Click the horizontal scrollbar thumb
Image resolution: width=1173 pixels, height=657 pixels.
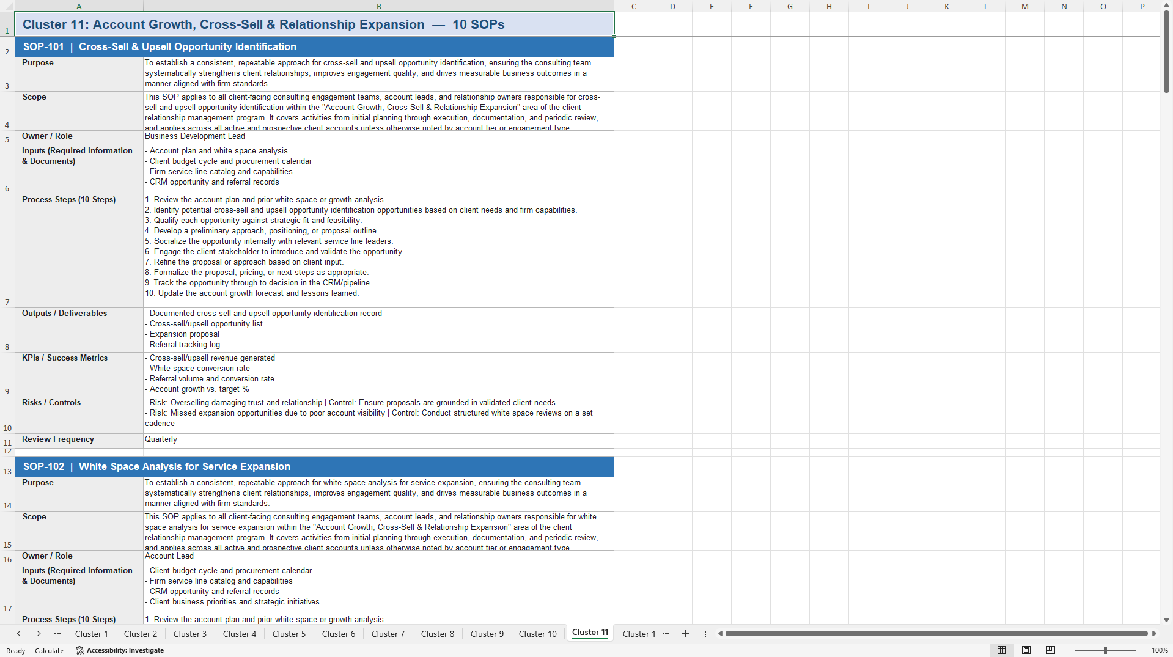(936, 634)
